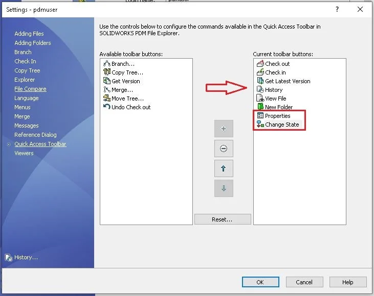Expand the Quick Access Toolbar tree node
This screenshot has height=296, width=374.
[9, 144]
